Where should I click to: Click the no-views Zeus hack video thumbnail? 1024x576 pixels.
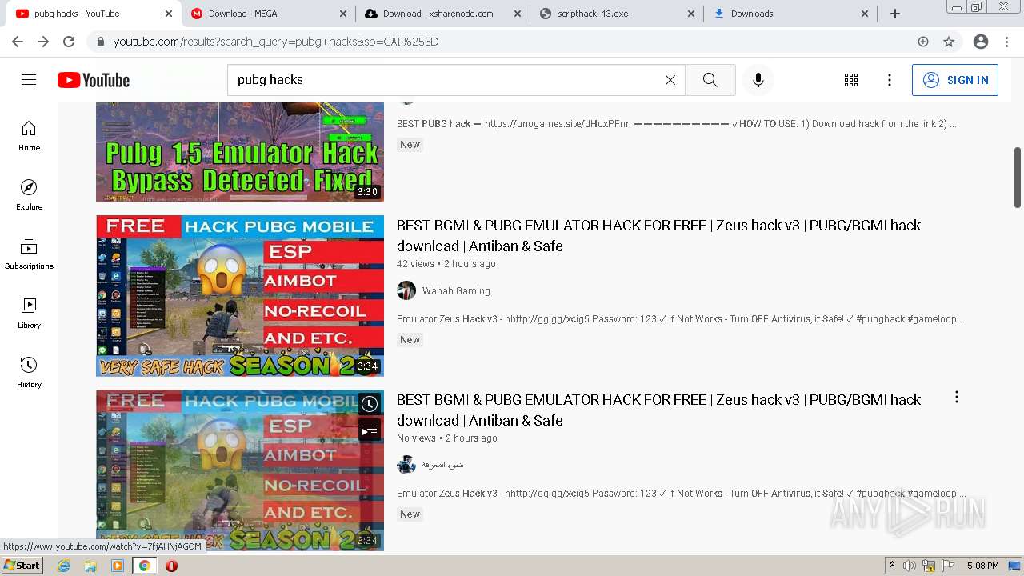coord(240,470)
